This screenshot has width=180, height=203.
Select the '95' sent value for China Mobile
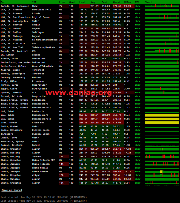(x=71, y=168)
